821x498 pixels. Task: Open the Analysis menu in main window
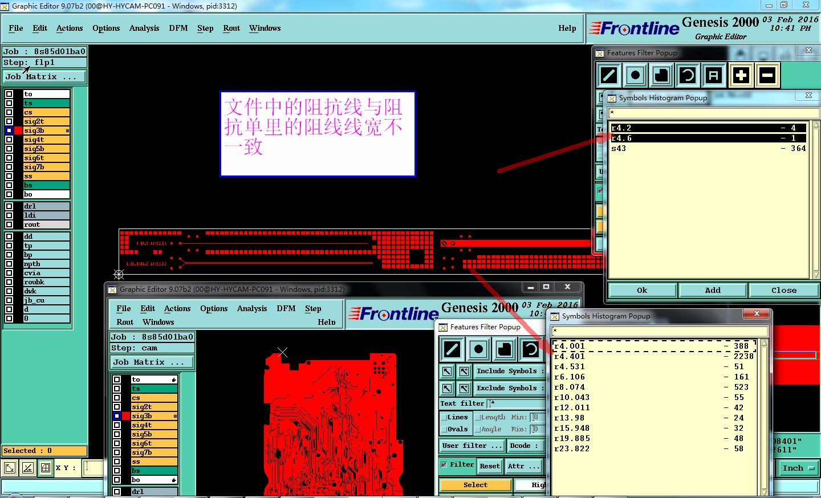pyautogui.click(x=144, y=28)
